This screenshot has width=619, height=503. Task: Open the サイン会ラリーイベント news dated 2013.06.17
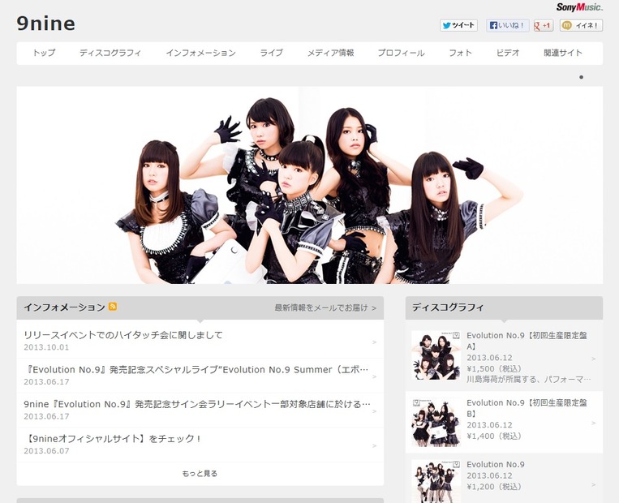click(x=197, y=404)
